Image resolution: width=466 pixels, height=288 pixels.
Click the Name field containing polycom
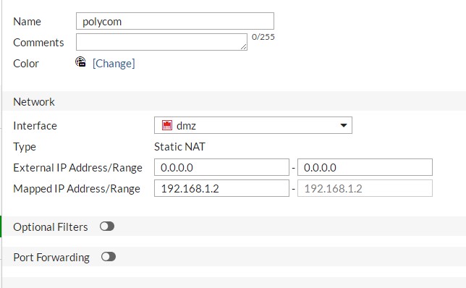pos(175,21)
